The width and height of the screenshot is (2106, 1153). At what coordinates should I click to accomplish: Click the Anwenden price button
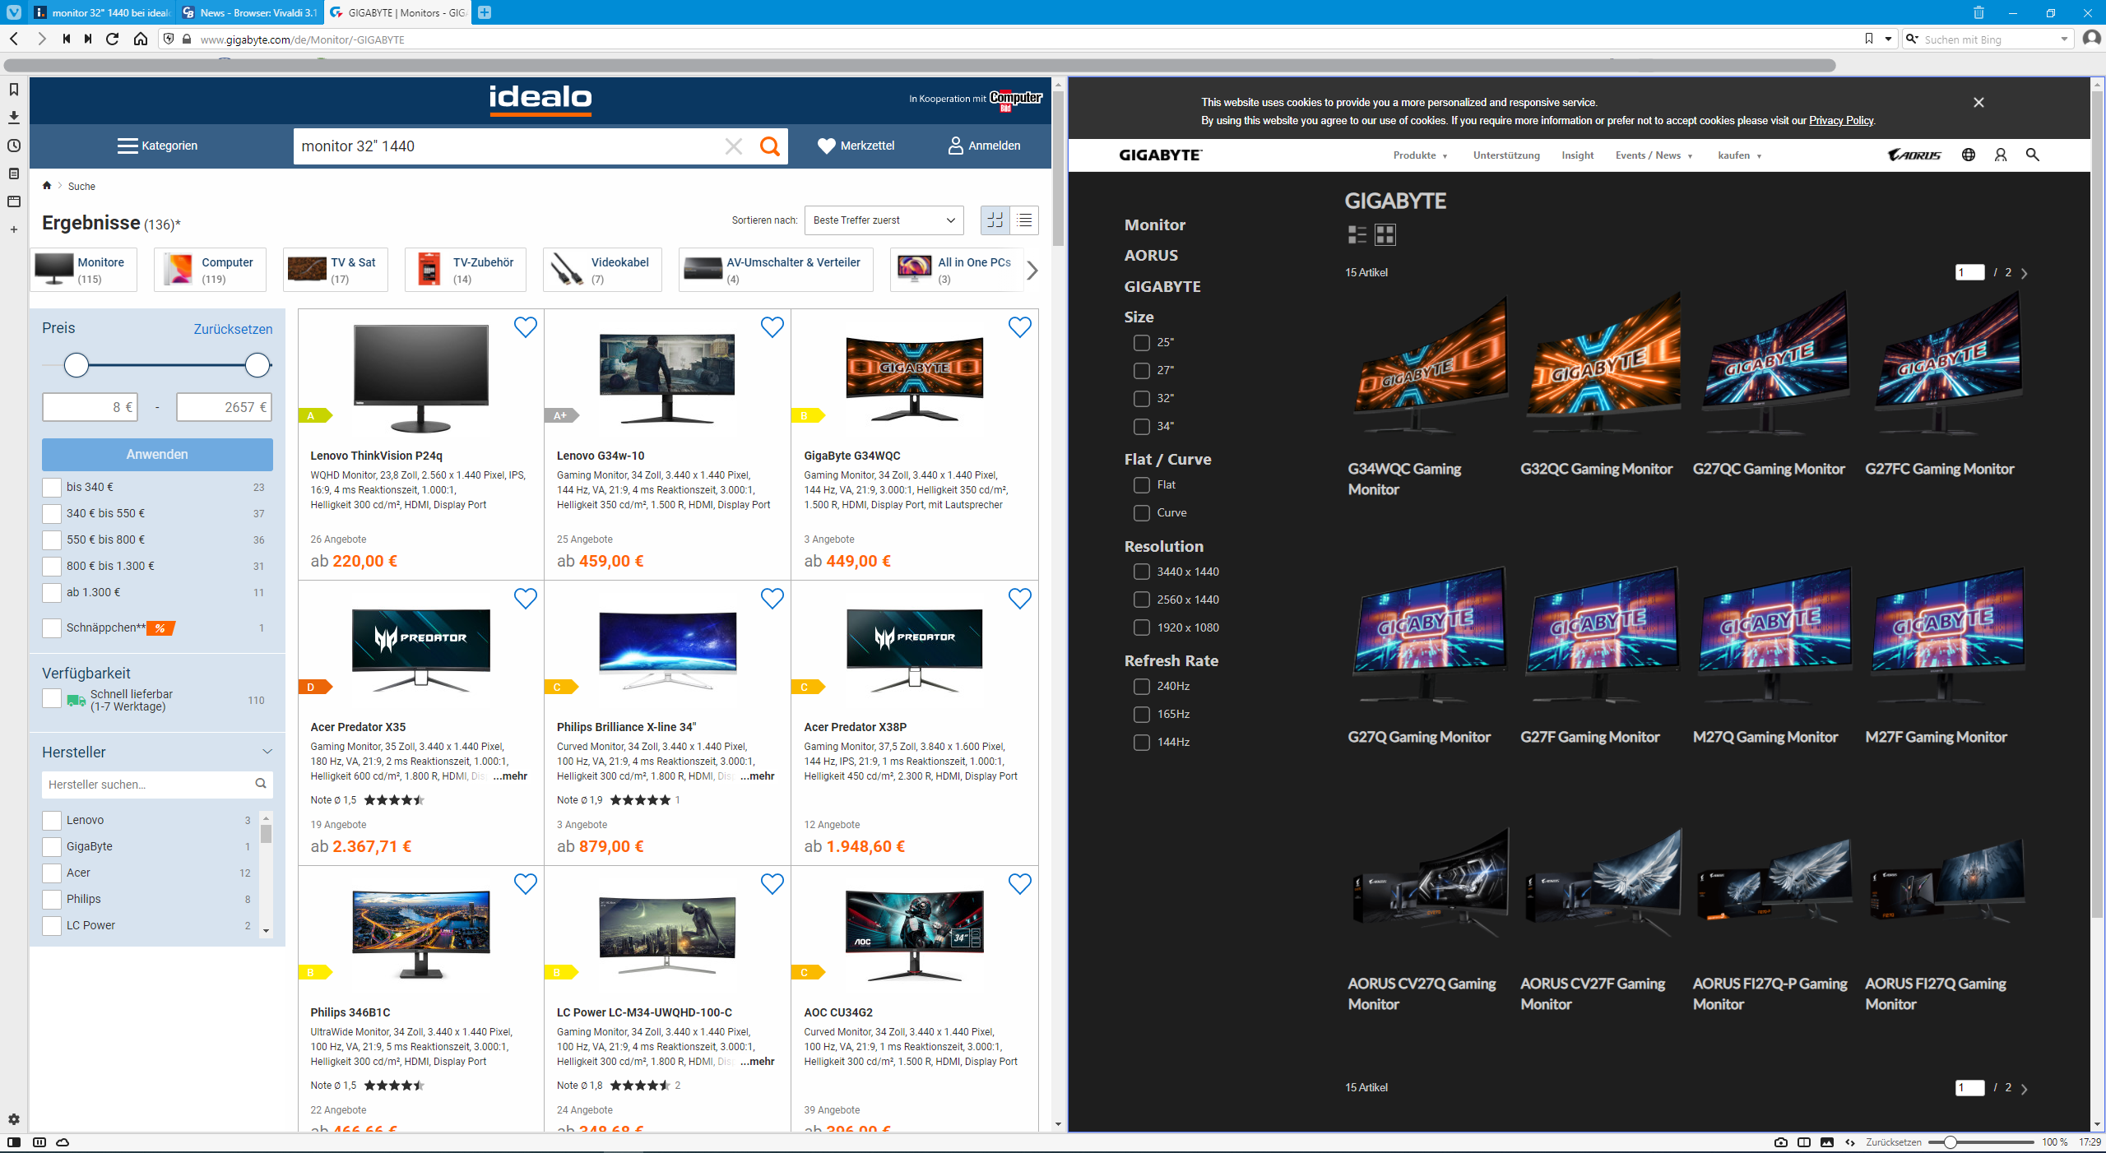(157, 455)
